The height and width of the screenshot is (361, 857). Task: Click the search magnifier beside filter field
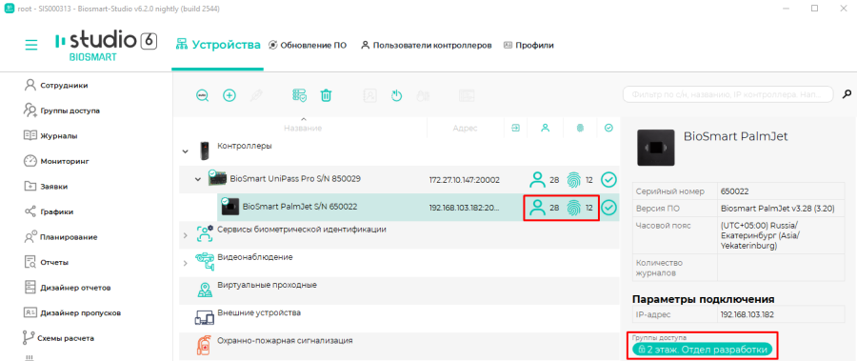click(x=847, y=94)
